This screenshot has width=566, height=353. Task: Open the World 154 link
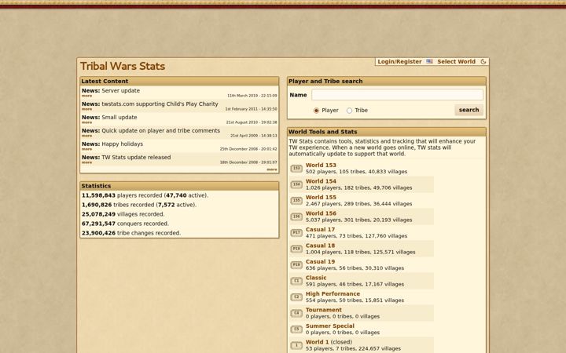(321, 181)
